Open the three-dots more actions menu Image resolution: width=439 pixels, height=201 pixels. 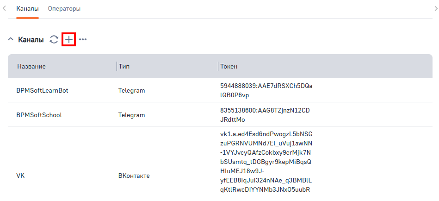[x=83, y=40]
